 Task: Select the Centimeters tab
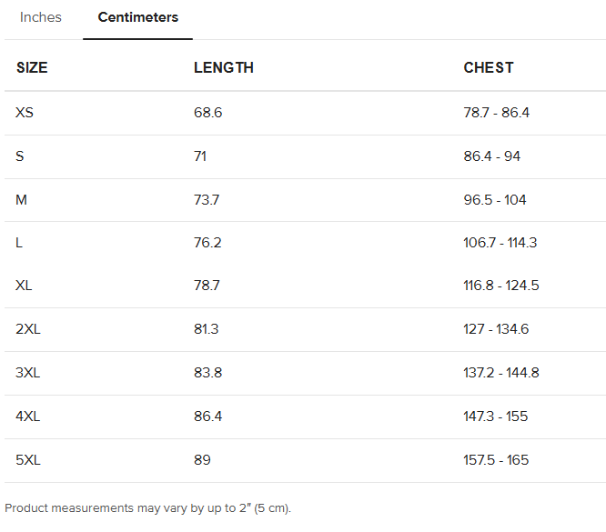tap(138, 17)
